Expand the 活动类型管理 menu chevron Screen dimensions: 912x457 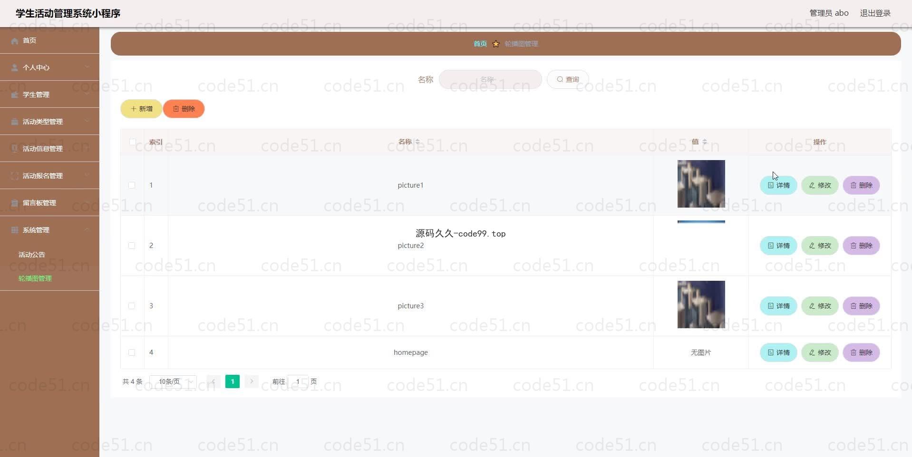[x=87, y=121]
